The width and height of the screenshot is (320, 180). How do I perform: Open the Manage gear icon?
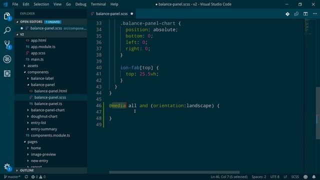click(x=7, y=167)
